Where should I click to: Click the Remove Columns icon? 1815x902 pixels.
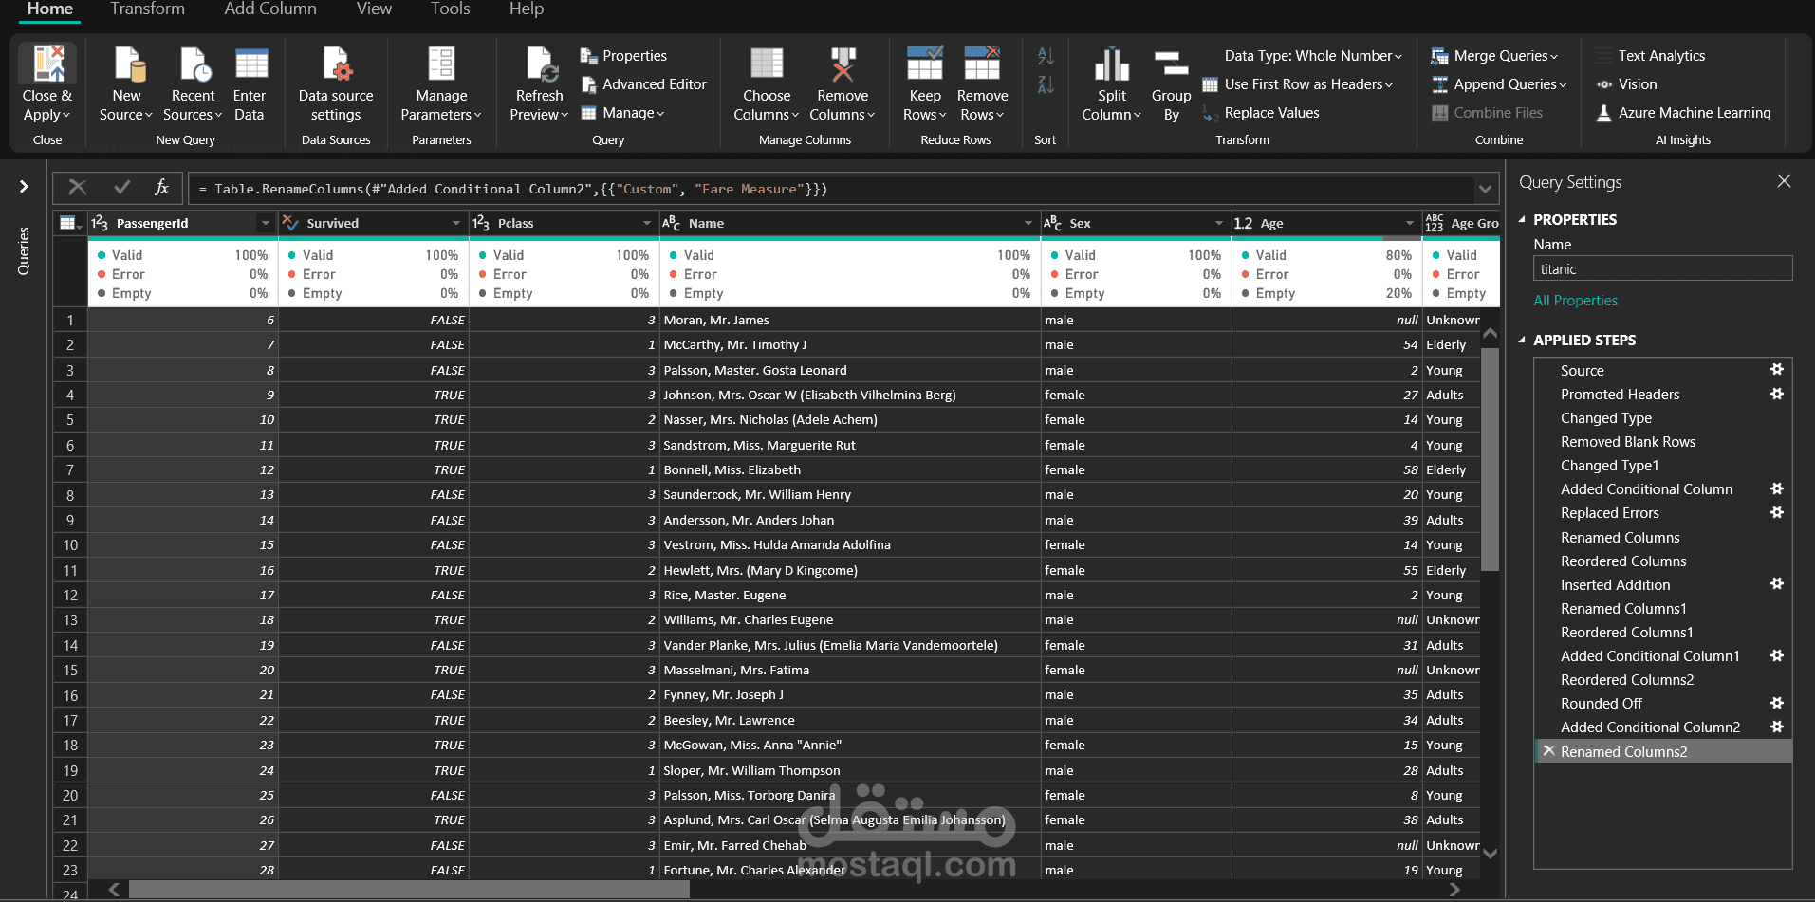coord(843,64)
